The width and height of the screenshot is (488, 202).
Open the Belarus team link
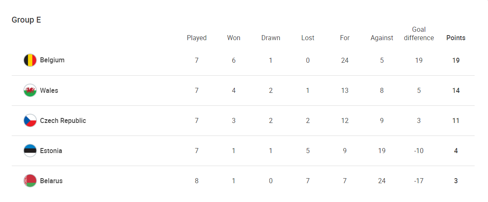click(51, 181)
